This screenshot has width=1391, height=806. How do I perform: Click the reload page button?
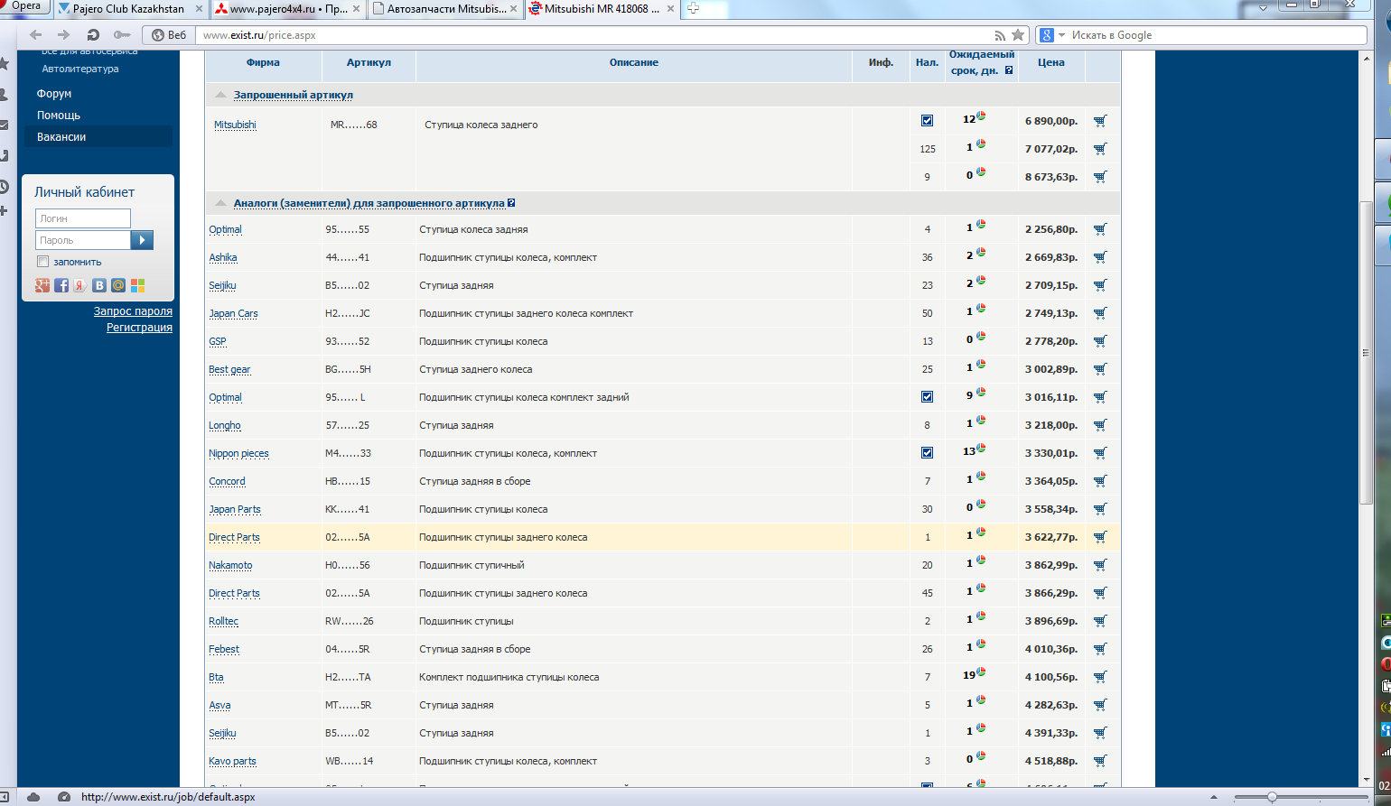coord(93,35)
